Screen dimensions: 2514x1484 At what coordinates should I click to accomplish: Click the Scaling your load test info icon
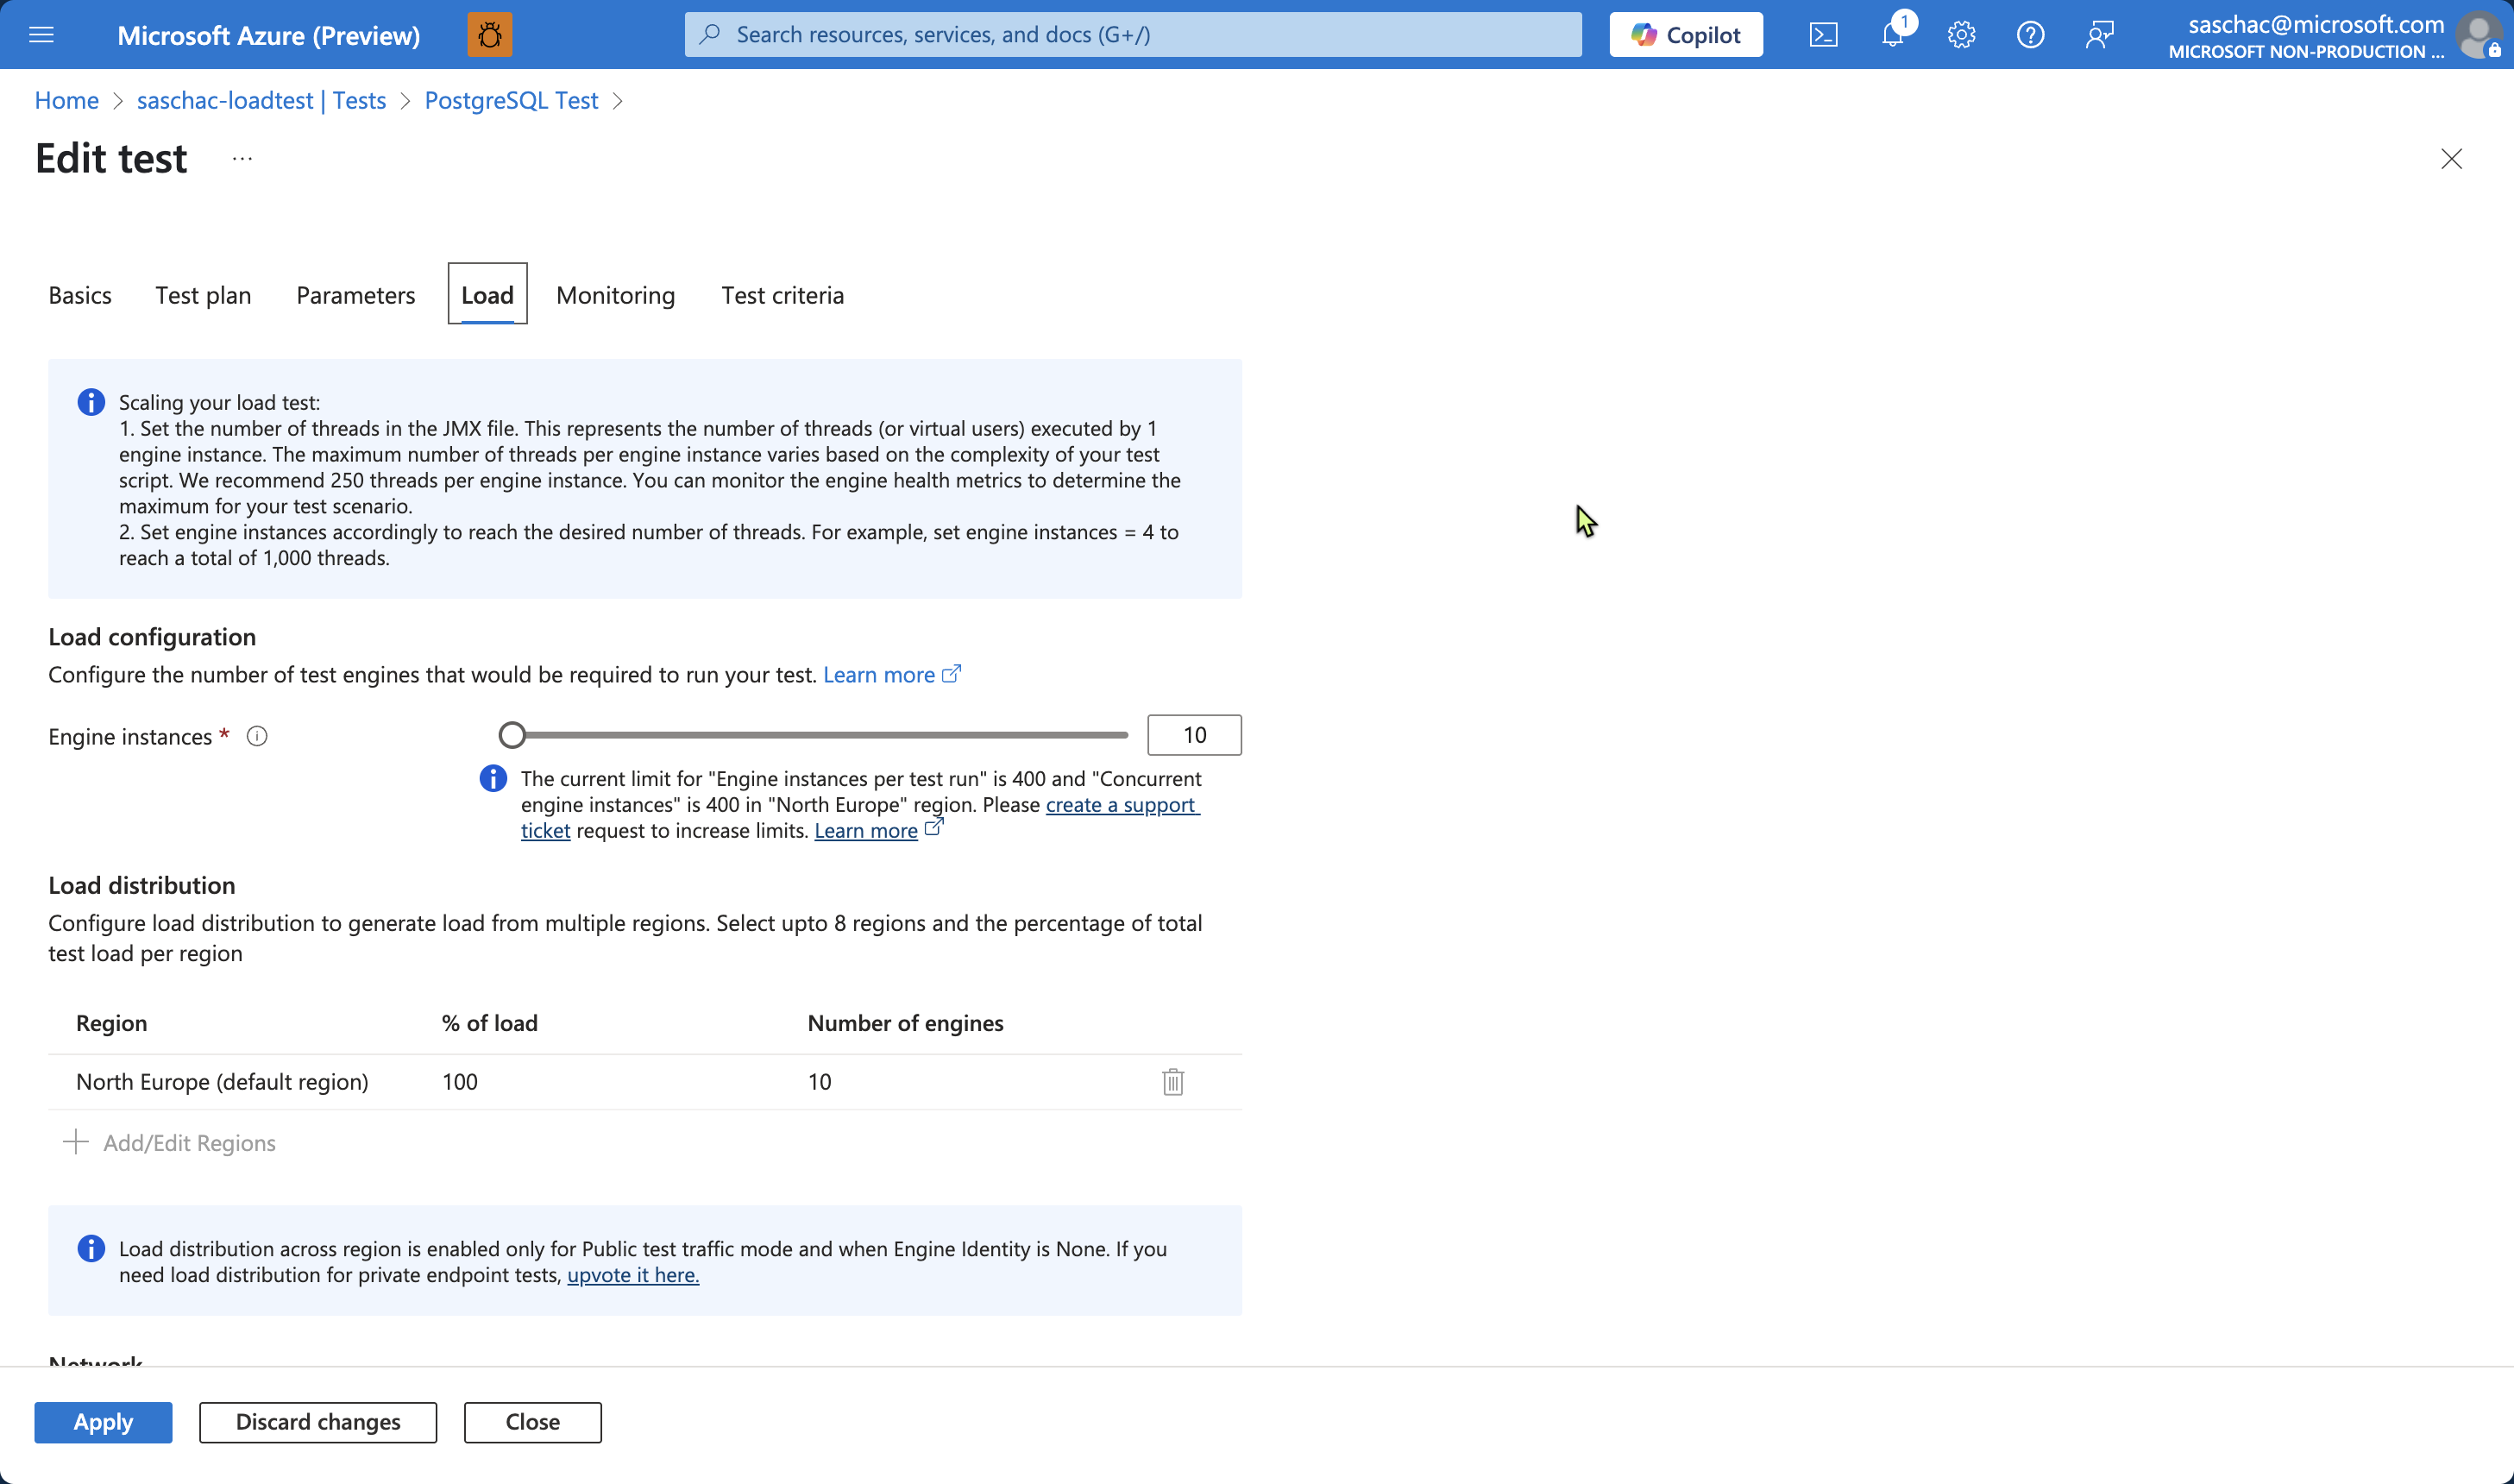[91, 402]
